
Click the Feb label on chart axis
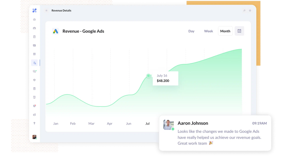click(73, 123)
